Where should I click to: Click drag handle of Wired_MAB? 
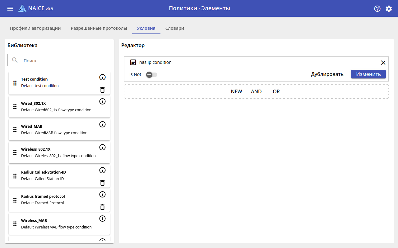coord(15,130)
